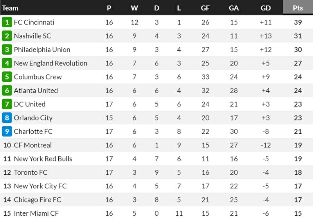
Task: Click the GF column header
Action: 205,8
